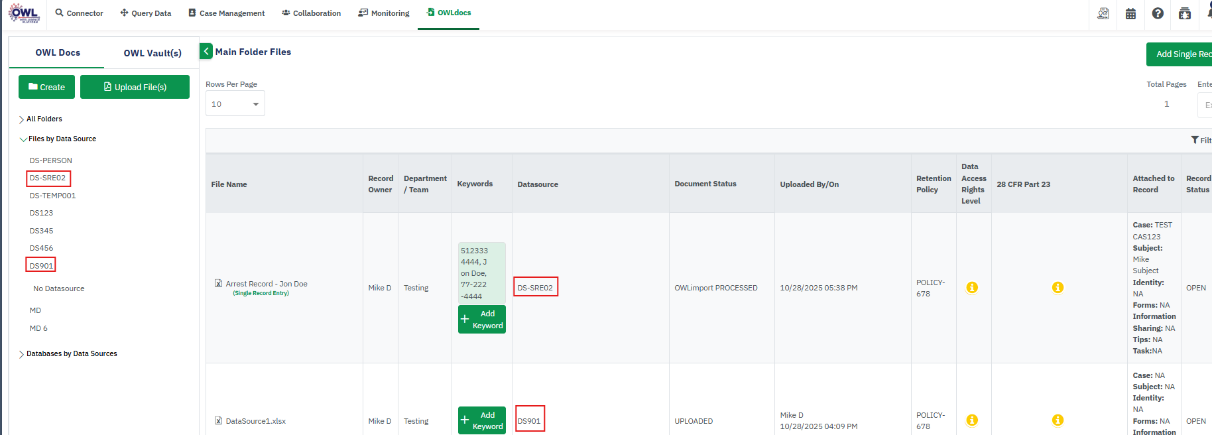Open the calendar icon in top bar
Viewport: 1212px width, 435px height.
[x=1131, y=13]
